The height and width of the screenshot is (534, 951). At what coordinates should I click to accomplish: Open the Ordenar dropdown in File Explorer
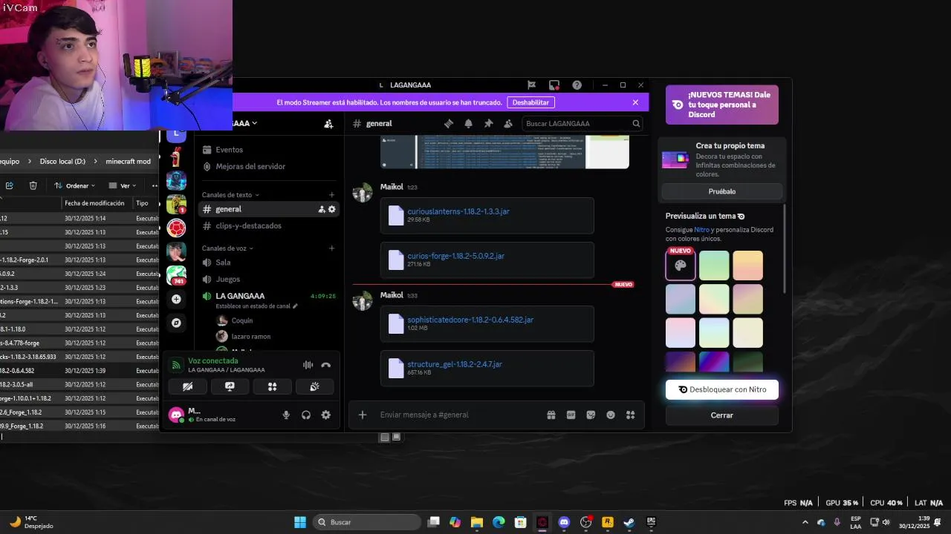pos(74,185)
